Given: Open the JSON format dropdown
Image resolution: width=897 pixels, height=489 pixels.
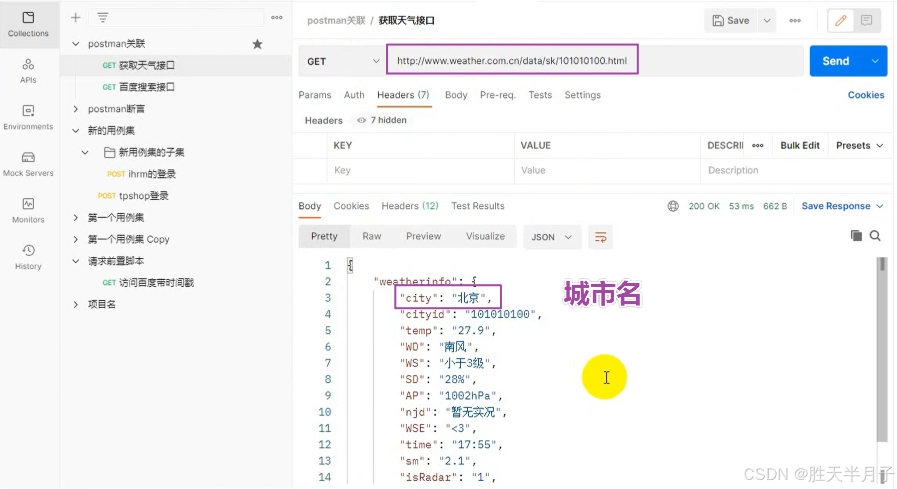Looking at the screenshot, I should 552,237.
